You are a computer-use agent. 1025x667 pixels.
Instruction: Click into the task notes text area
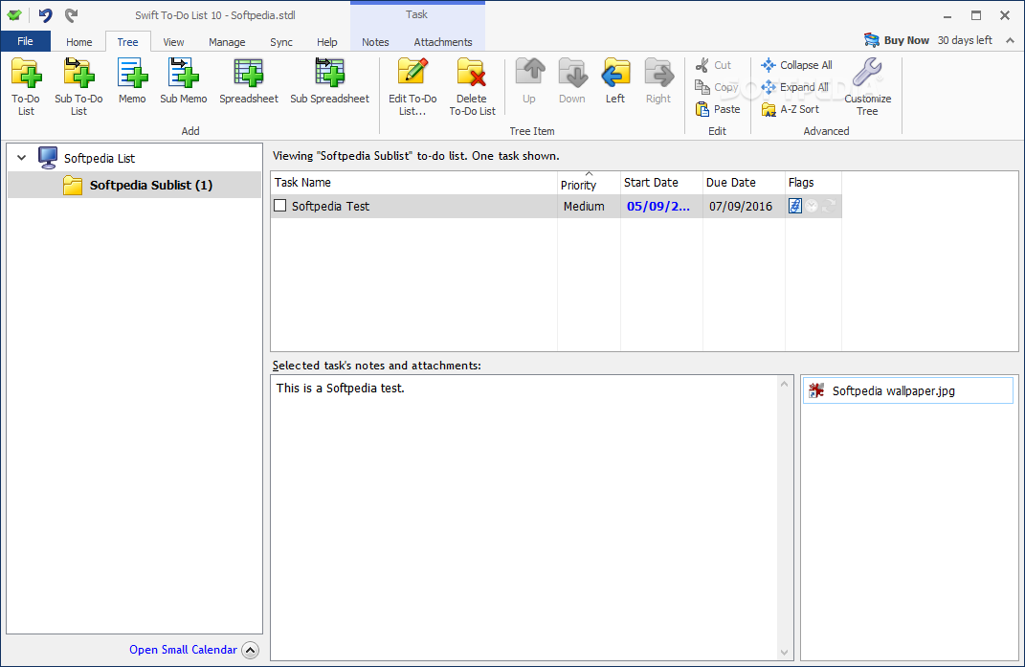(524, 517)
